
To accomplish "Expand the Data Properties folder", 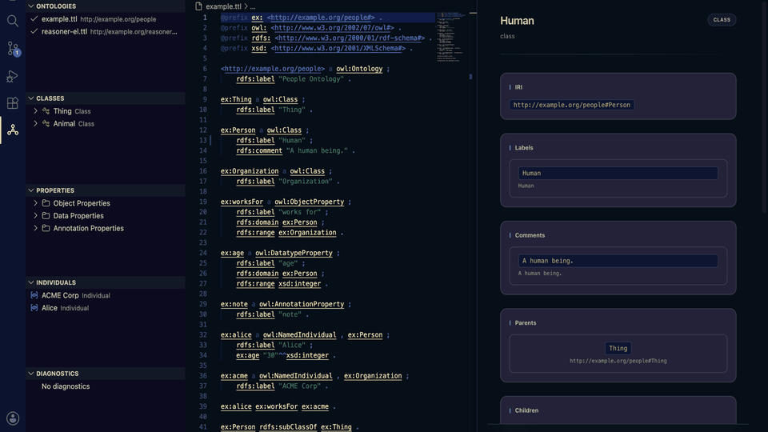I will coord(35,215).
